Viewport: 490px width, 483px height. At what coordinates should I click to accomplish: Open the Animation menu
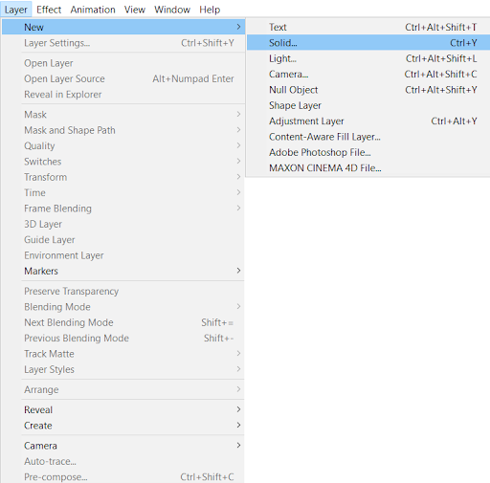coord(93,10)
